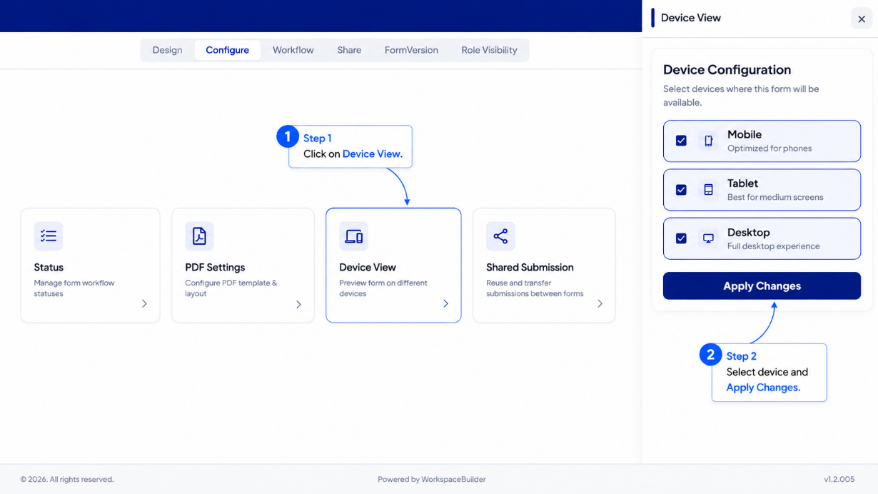Click the Mobile phone icon
Viewport: 878px width, 494px height.
point(708,141)
